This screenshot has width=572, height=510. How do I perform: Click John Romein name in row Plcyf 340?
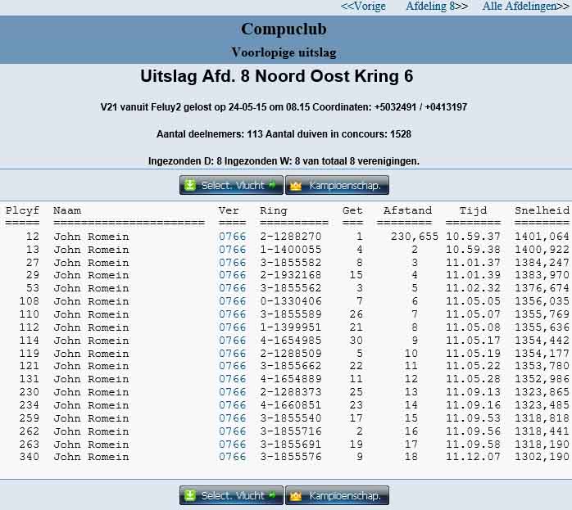click(91, 457)
